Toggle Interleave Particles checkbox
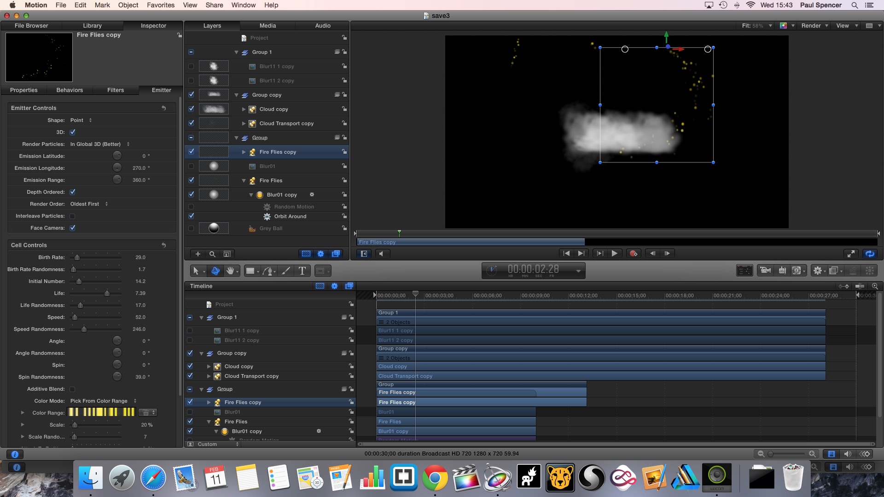 point(72,216)
